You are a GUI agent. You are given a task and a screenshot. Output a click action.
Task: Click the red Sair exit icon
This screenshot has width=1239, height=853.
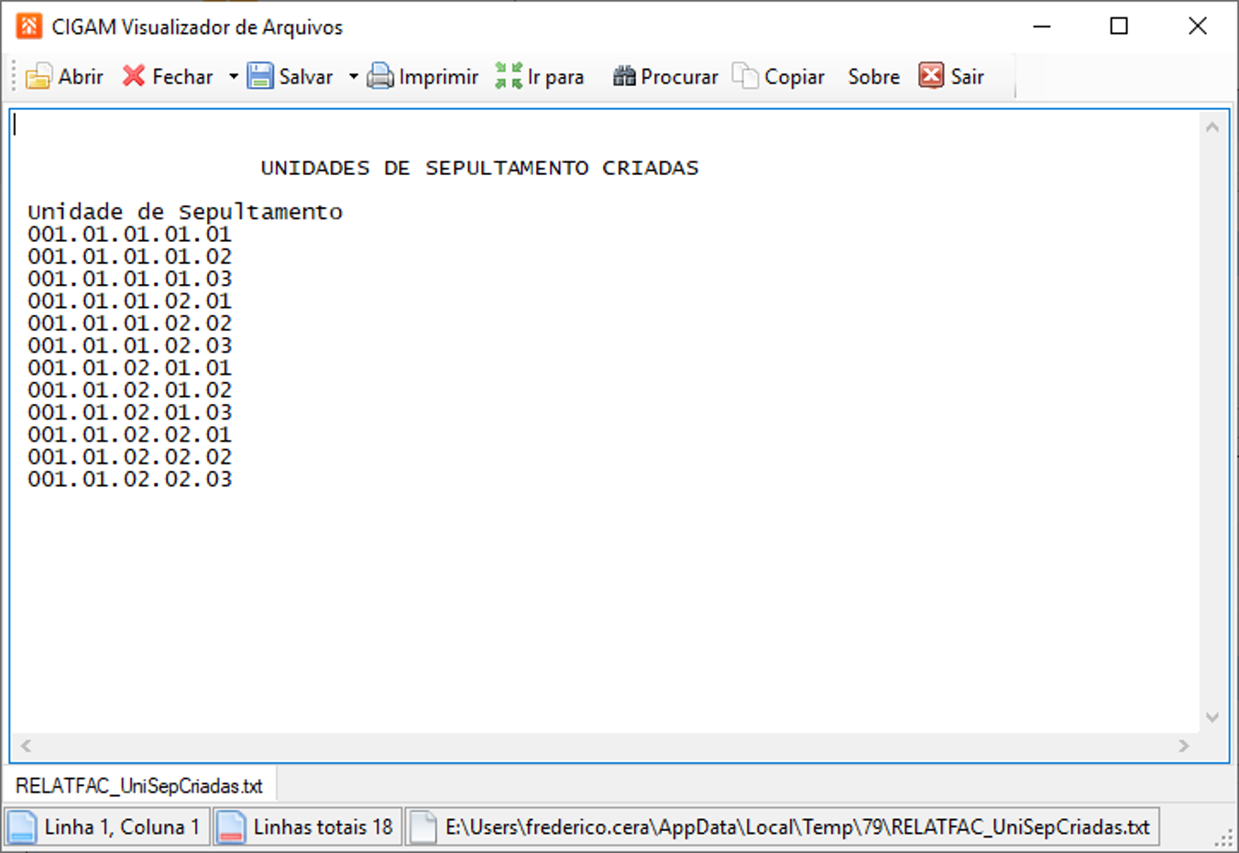931,76
